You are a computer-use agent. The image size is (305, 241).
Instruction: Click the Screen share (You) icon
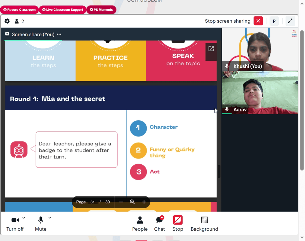click(x=7, y=34)
